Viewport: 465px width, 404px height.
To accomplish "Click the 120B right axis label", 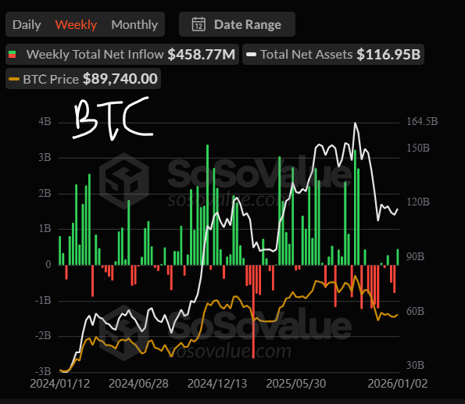I will click(418, 202).
